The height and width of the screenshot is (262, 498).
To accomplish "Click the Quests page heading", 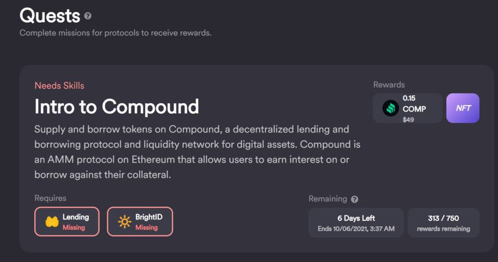I will click(50, 16).
